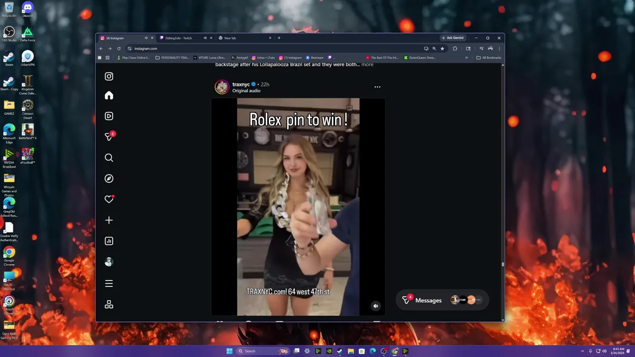Mute the Twitch tab audio icon
Image resolution: width=635 pixels, height=357 pixels.
(205, 38)
